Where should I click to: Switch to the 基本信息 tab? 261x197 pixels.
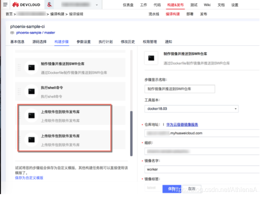point(17,42)
